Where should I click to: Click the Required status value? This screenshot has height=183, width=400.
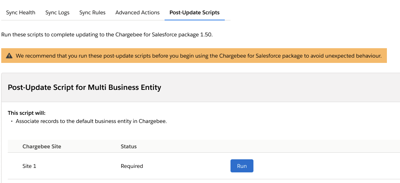pyautogui.click(x=132, y=166)
